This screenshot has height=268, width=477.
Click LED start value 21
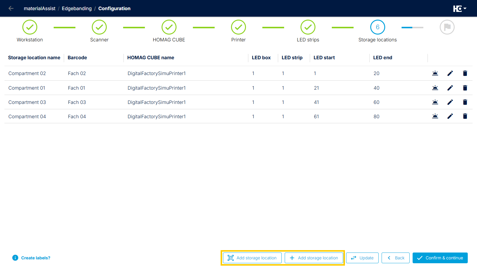coord(316,88)
